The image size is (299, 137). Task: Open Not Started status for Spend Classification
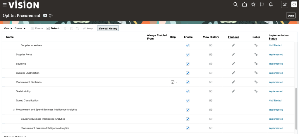[x=275, y=100]
